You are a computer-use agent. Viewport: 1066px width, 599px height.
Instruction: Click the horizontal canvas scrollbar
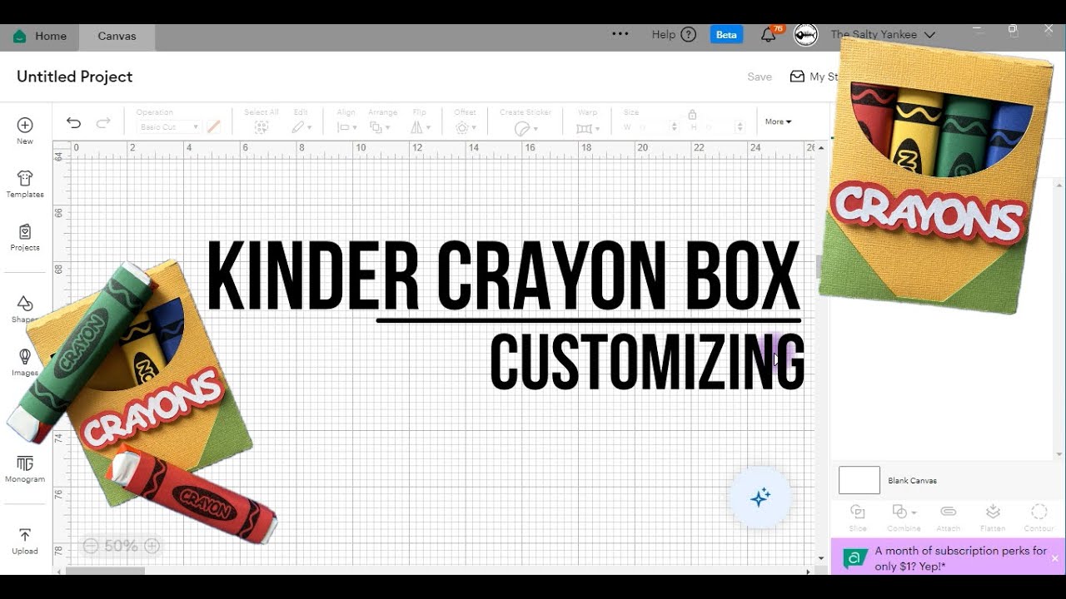(x=105, y=571)
